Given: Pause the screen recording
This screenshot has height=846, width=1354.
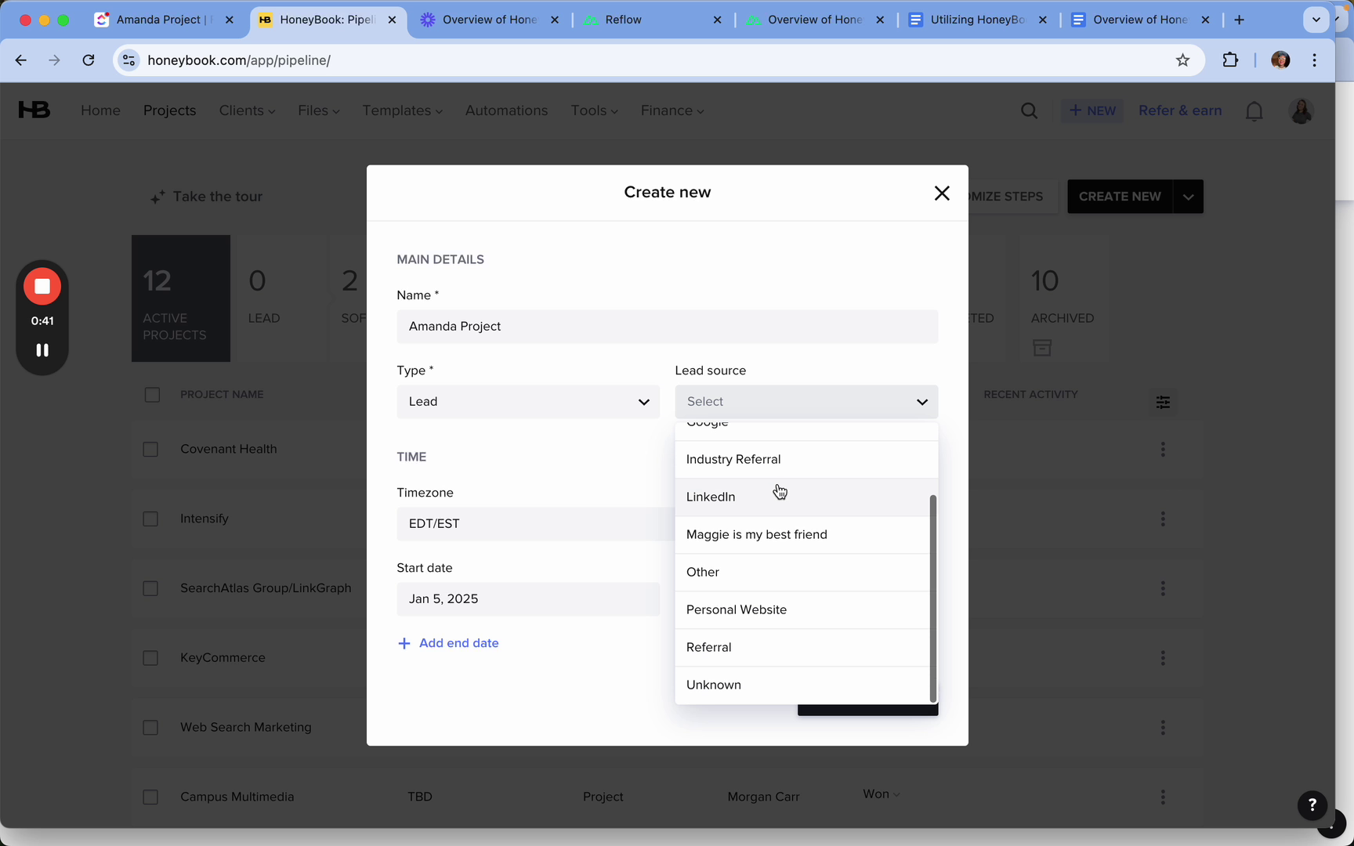Looking at the screenshot, I should (42, 350).
